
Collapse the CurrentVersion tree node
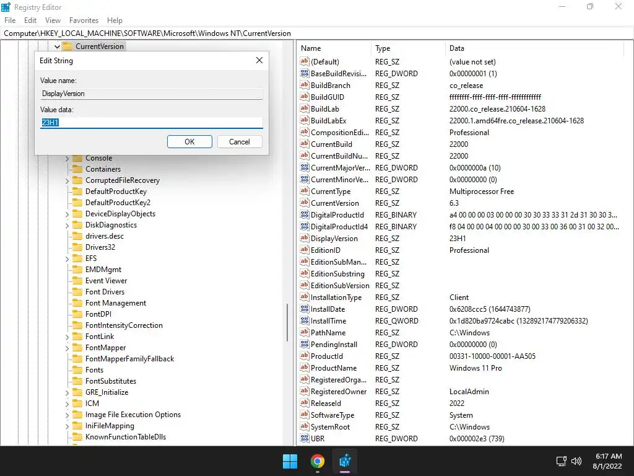pos(57,46)
